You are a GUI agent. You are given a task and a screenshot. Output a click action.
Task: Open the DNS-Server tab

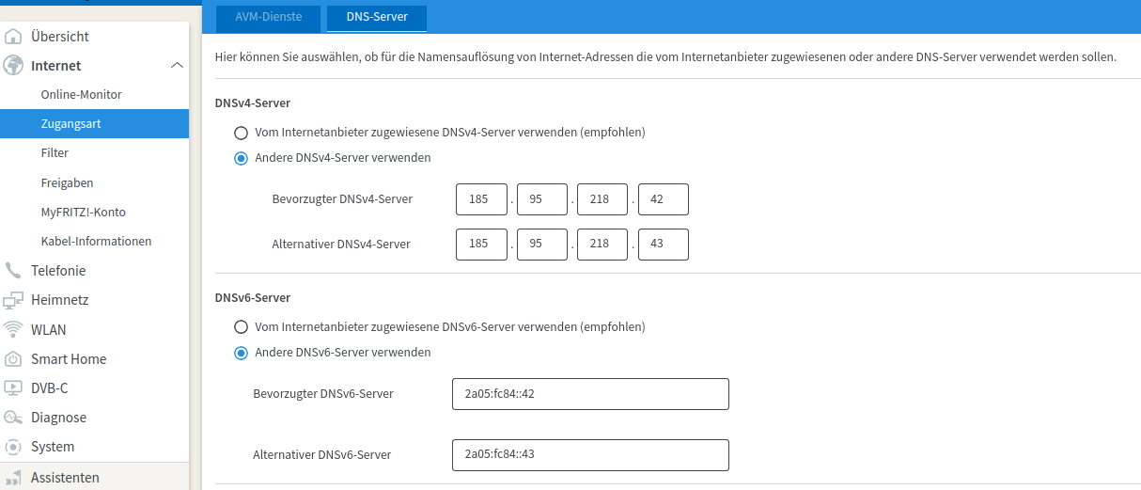376,17
